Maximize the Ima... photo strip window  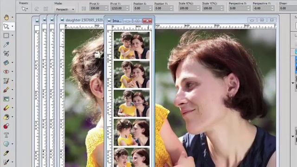(137, 21)
